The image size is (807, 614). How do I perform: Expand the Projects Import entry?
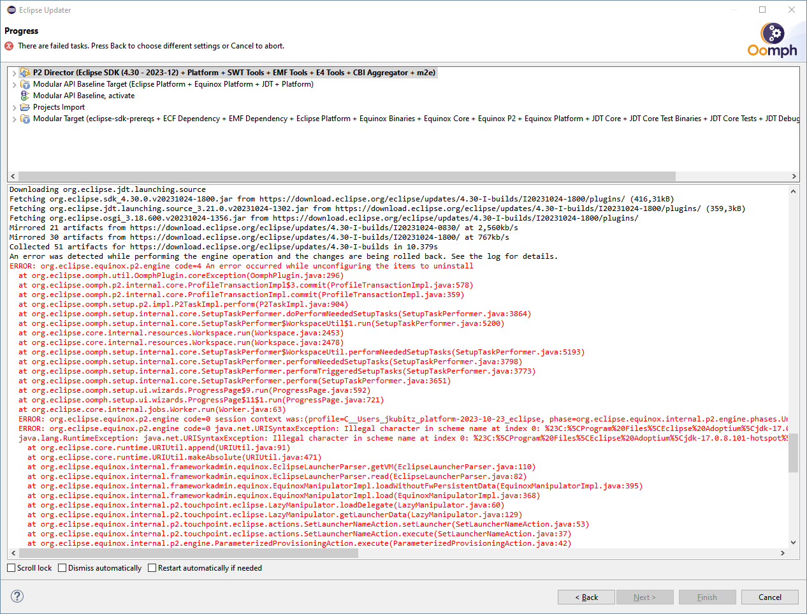pyautogui.click(x=13, y=106)
